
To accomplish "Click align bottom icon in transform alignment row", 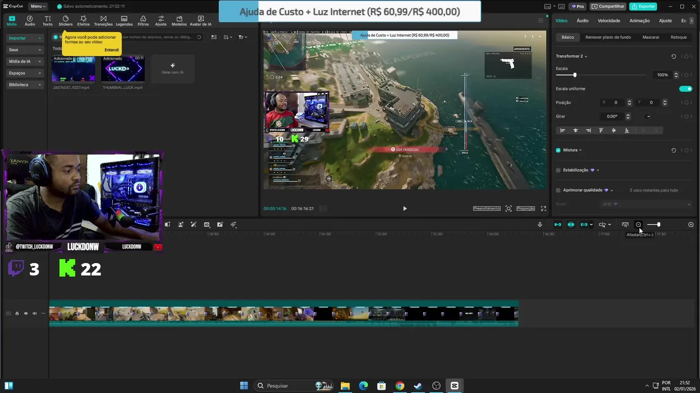I will [627, 130].
